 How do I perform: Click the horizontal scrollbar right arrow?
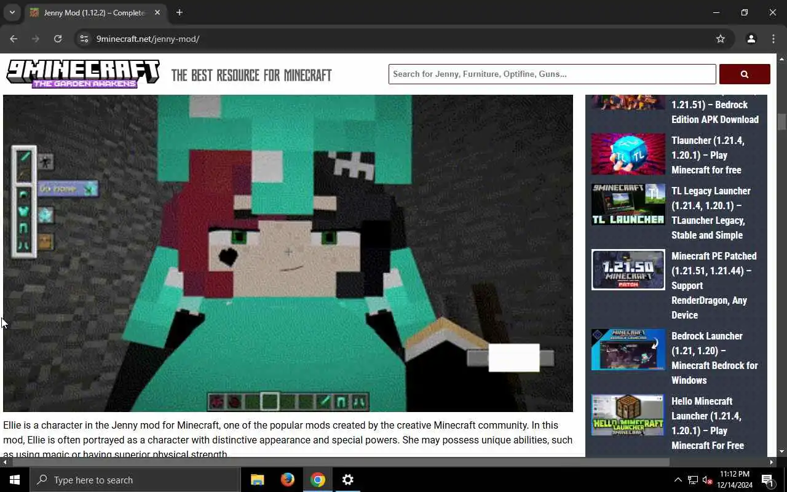tap(772, 462)
